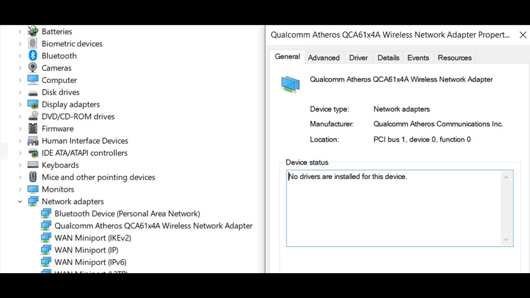Expand the Human Interface Devices node
This screenshot has height=298, width=530.
tap(20, 141)
